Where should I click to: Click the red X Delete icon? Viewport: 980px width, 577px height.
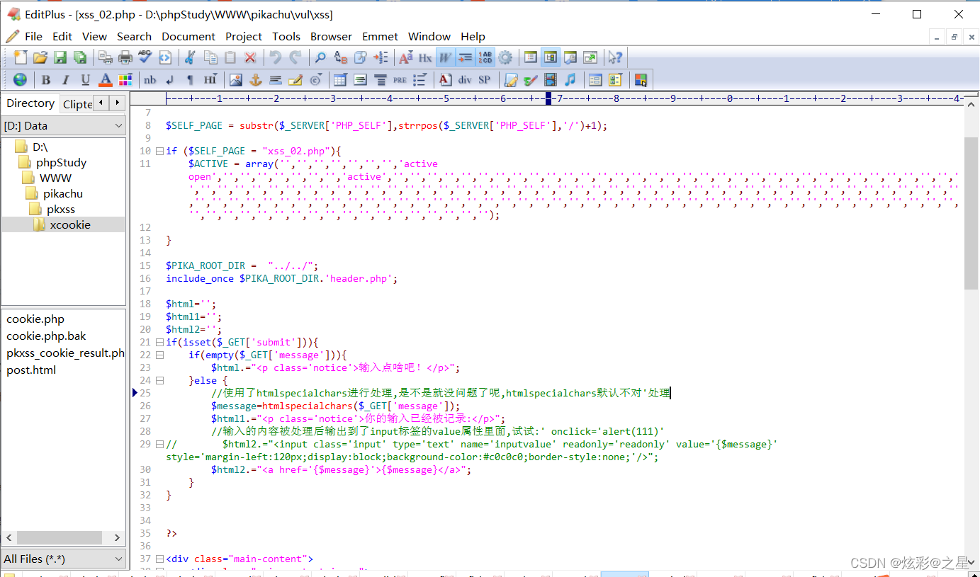click(250, 57)
